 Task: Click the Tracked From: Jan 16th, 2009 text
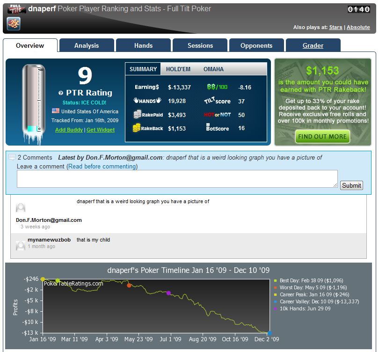pyautogui.click(x=85, y=120)
